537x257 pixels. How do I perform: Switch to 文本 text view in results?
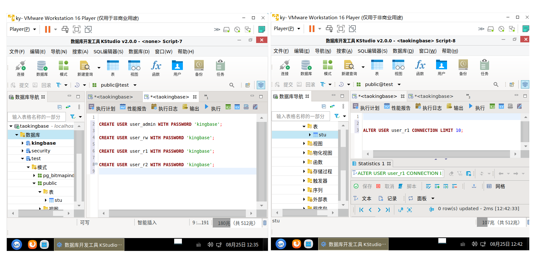coord(362,199)
